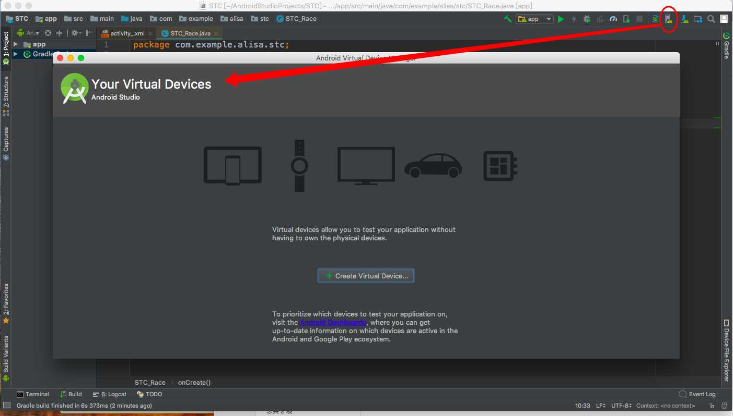Click the example breadcrumb folder
This screenshot has width=733, height=416.
pos(196,19)
